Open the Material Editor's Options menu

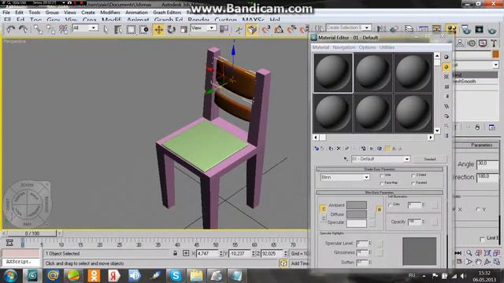[367, 47]
